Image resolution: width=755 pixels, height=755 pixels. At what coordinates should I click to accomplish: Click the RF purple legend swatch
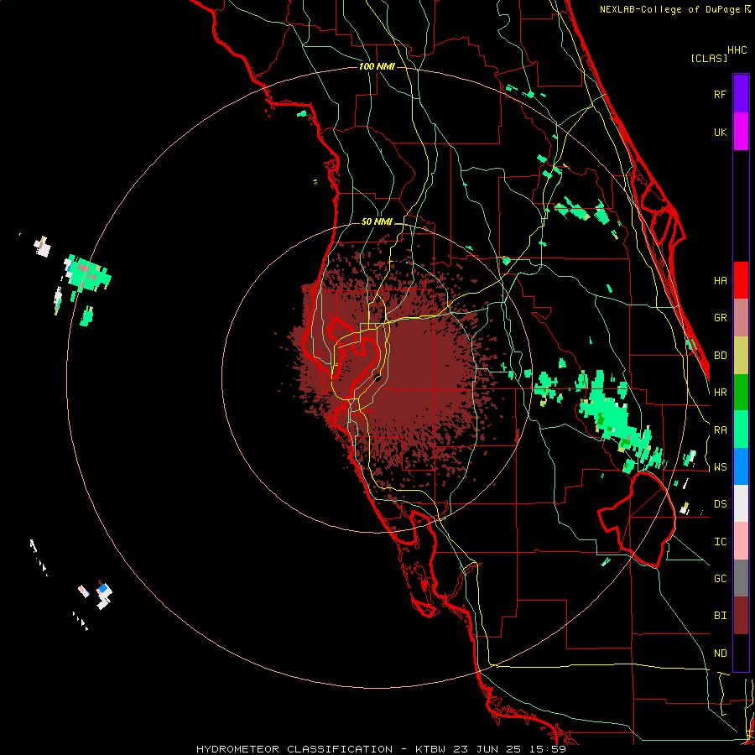click(741, 94)
